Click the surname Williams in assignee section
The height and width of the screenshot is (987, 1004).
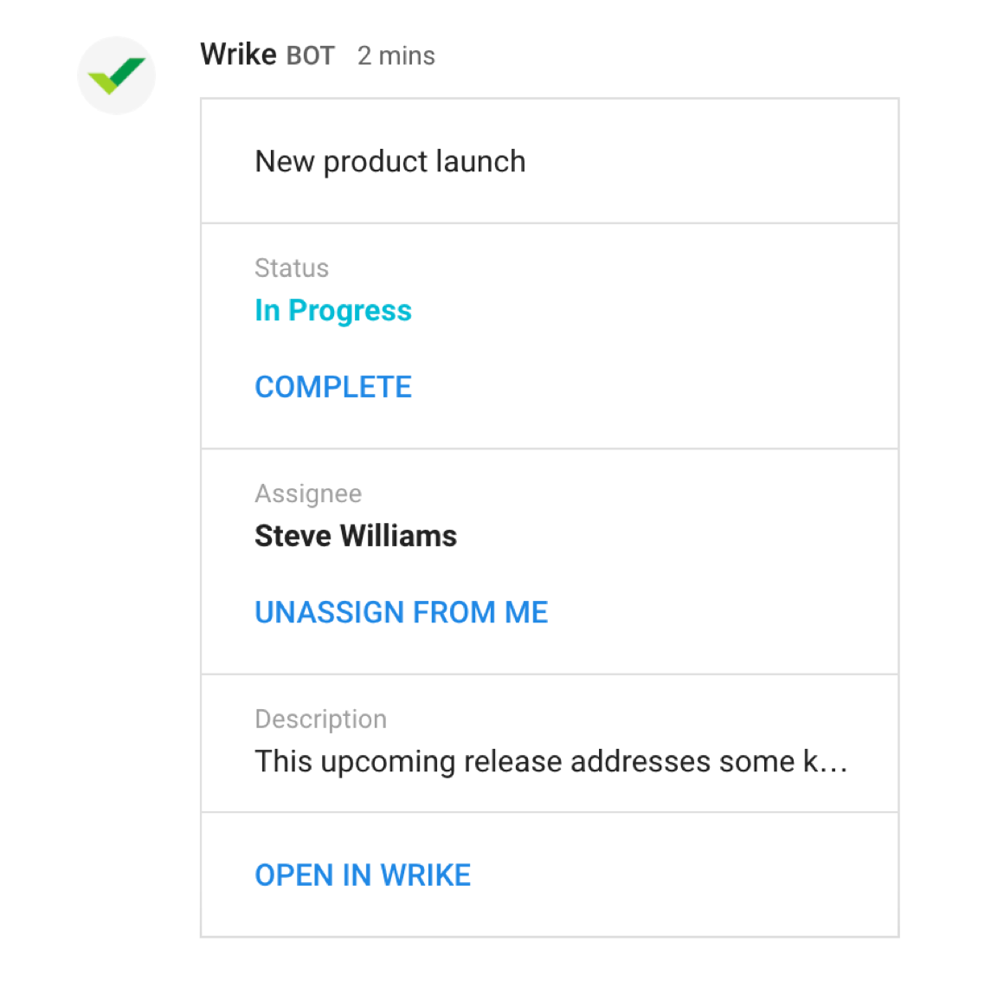[397, 535]
